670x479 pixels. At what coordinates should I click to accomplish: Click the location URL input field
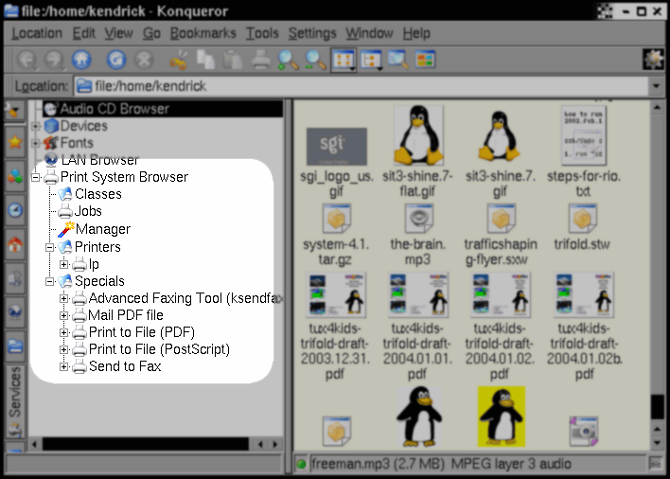click(361, 86)
